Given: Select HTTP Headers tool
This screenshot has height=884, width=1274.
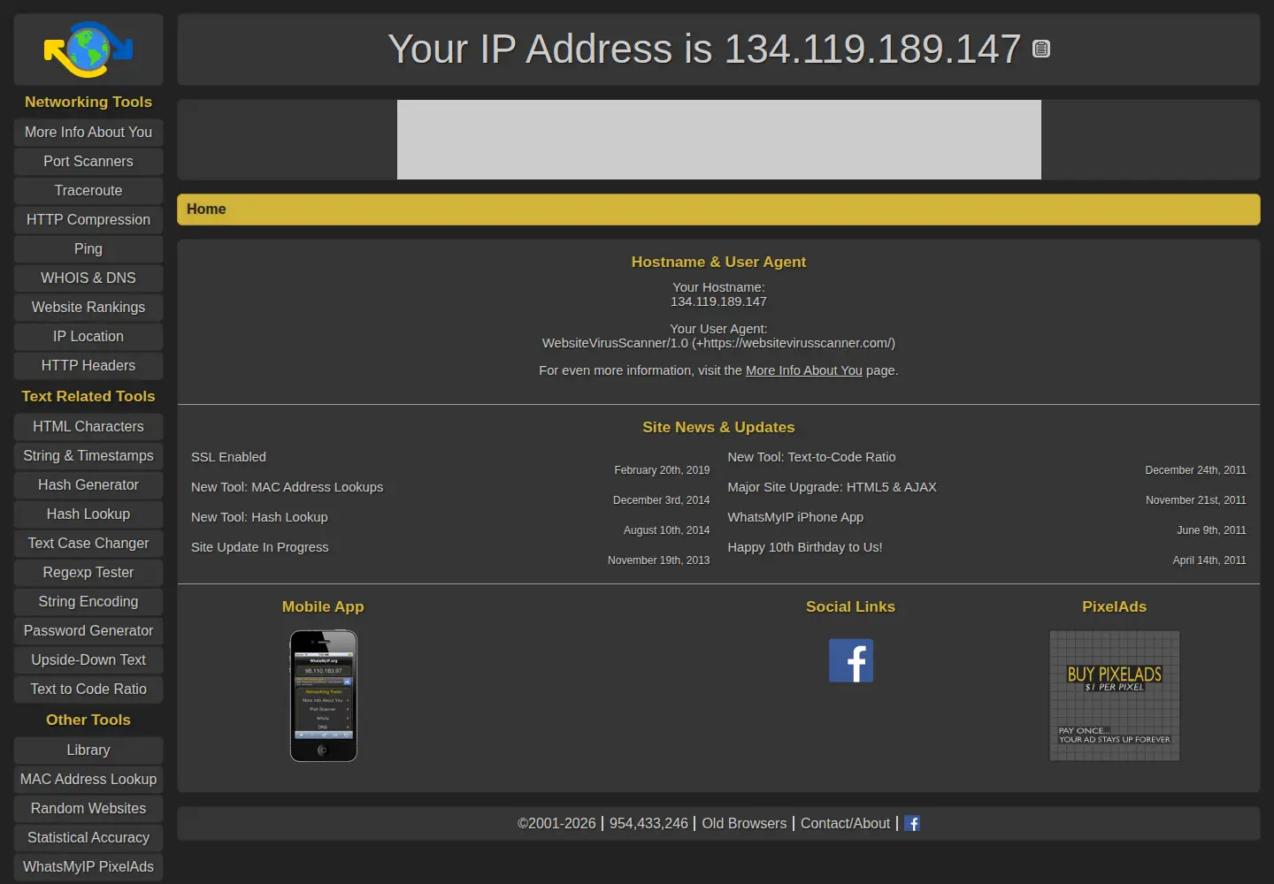Looking at the screenshot, I should [x=88, y=365].
